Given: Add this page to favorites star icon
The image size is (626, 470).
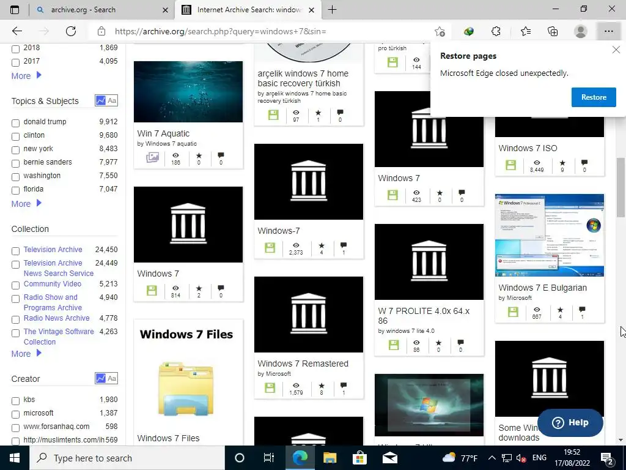Looking at the screenshot, I should [x=440, y=31].
